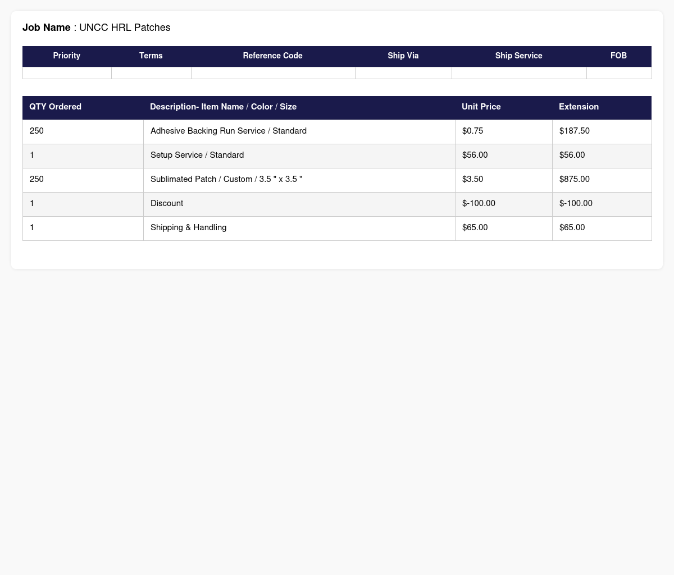Click $-100.00 unit price in Discount row
This screenshot has width=674, height=575.
tap(479, 203)
